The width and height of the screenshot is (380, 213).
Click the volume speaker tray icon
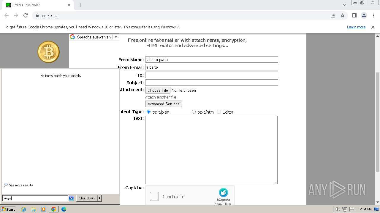click(338, 209)
